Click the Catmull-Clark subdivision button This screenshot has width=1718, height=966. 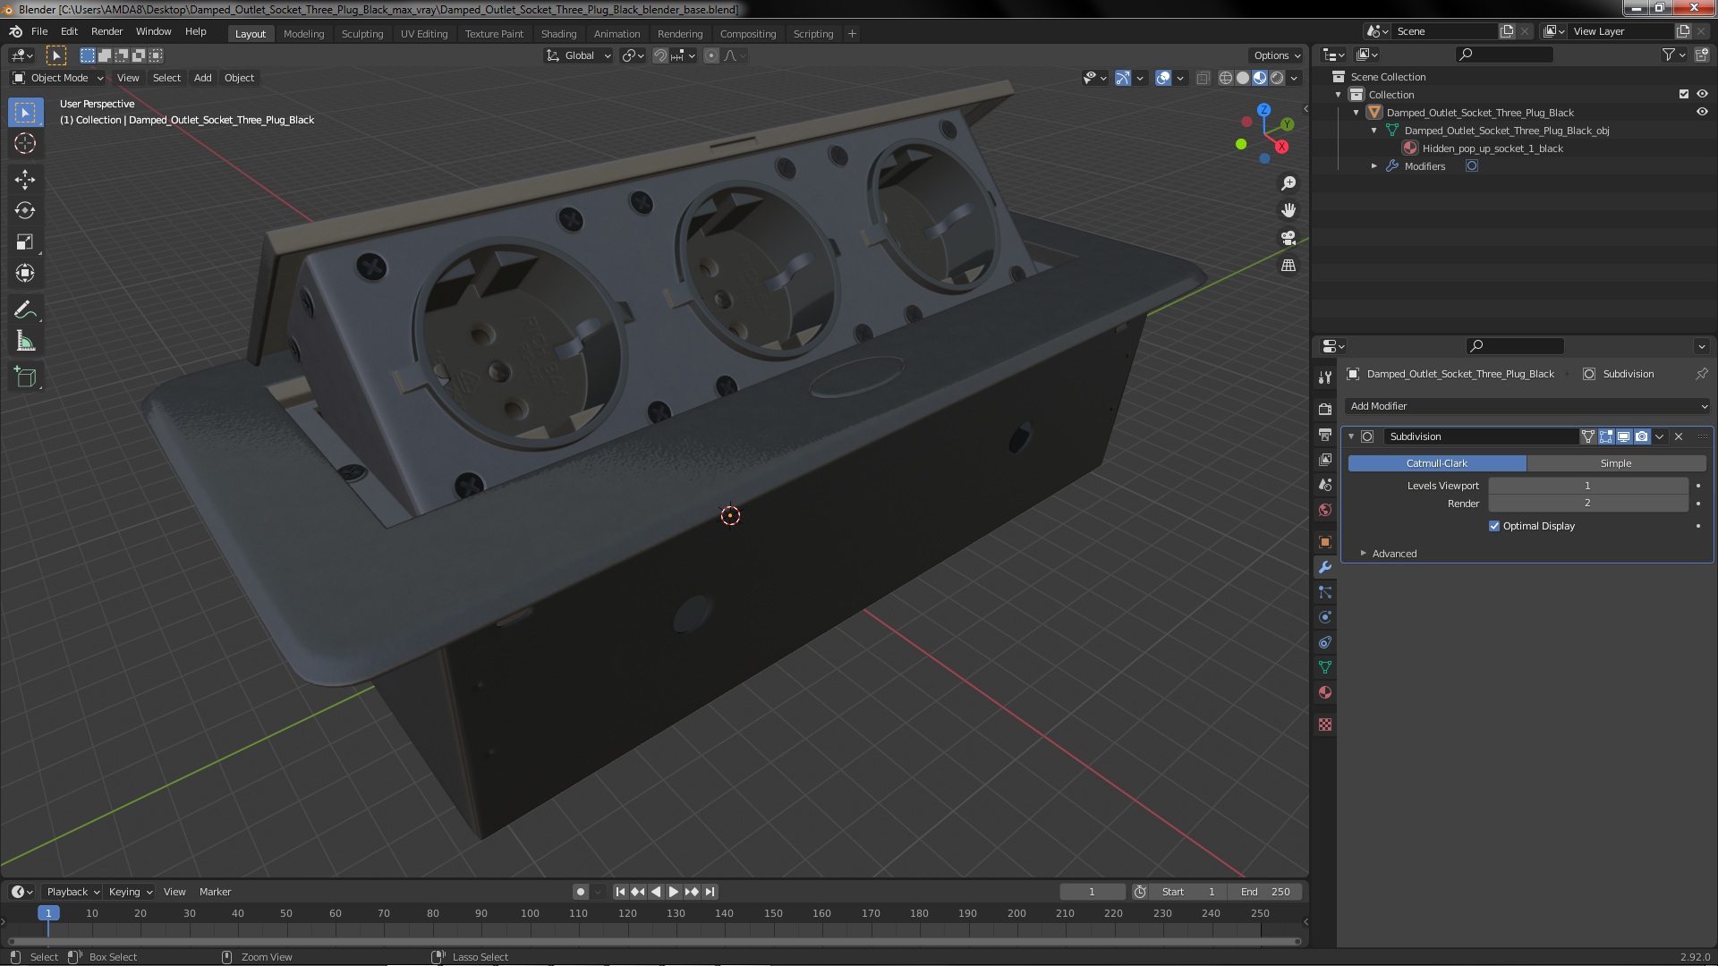[x=1437, y=463]
